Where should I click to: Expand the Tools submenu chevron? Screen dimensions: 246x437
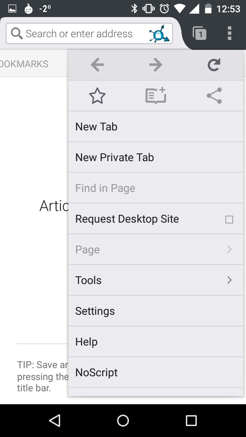[229, 280]
